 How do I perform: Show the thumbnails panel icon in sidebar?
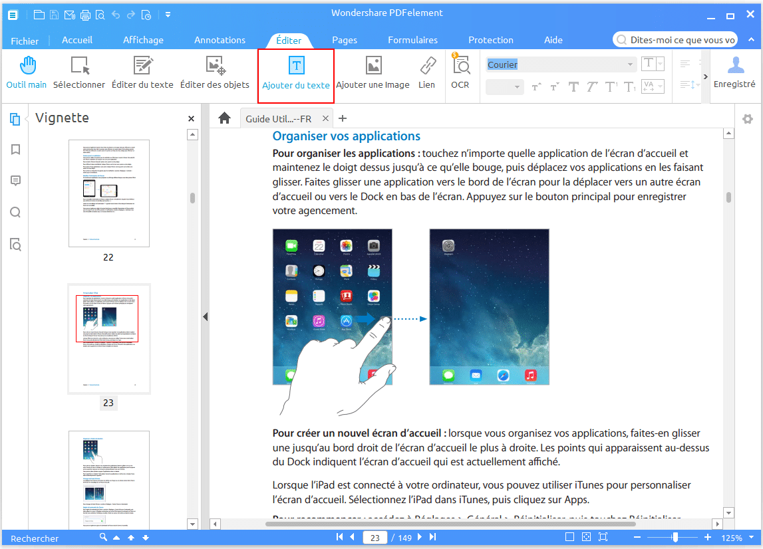(x=15, y=119)
